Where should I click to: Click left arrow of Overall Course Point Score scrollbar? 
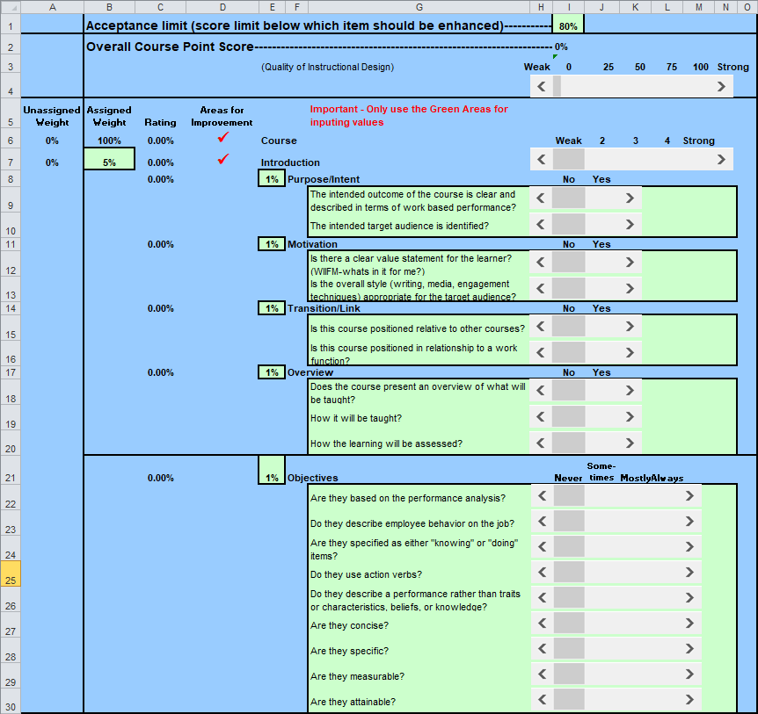tap(542, 86)
